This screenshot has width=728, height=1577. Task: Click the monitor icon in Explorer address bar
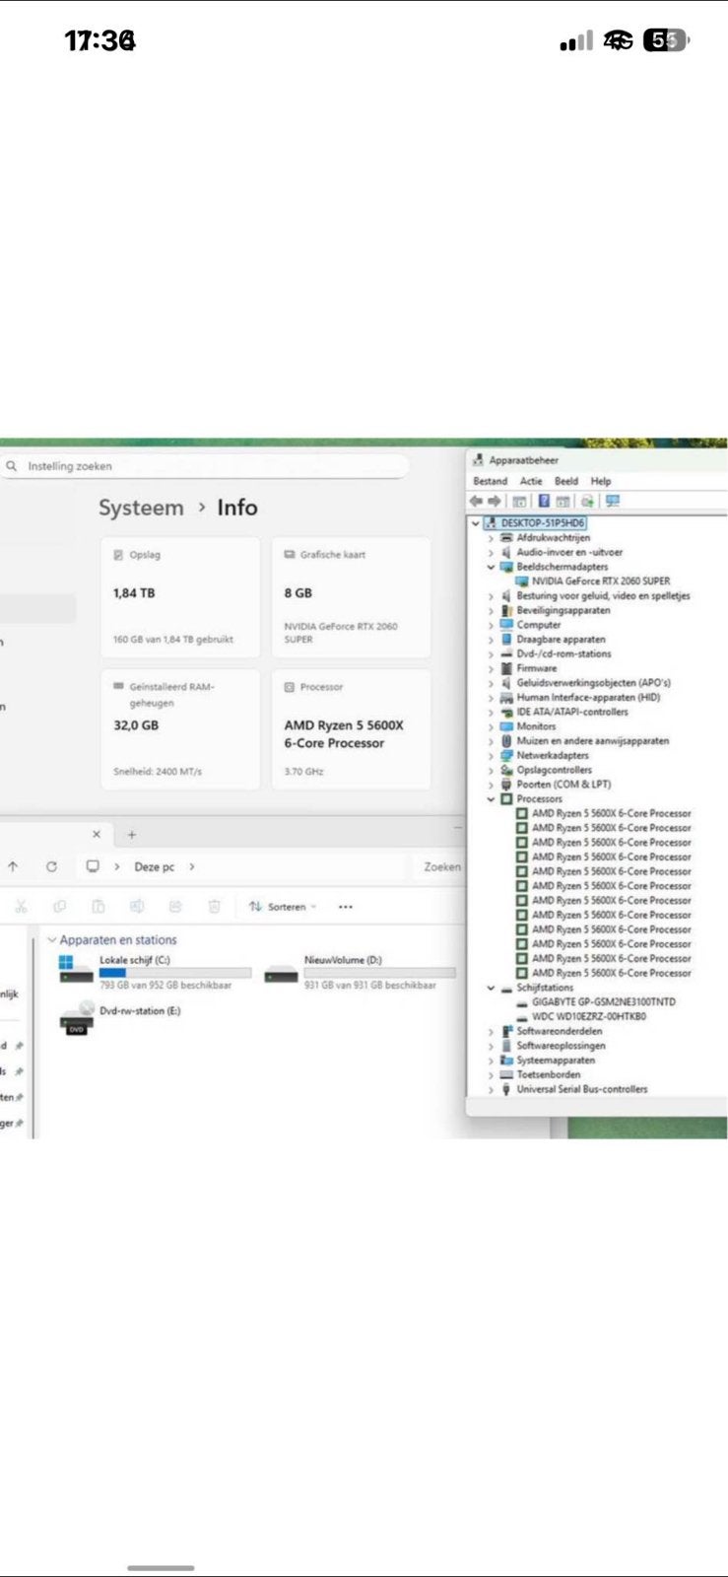tap(93, 866)
